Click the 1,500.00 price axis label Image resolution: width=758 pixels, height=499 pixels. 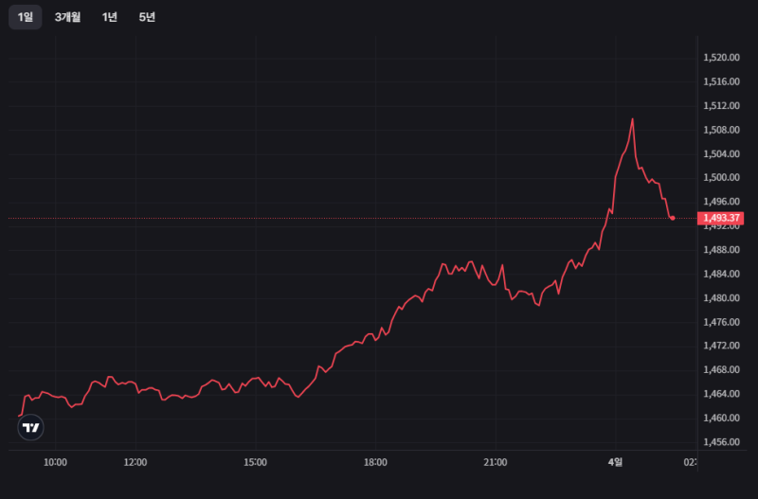721,178
